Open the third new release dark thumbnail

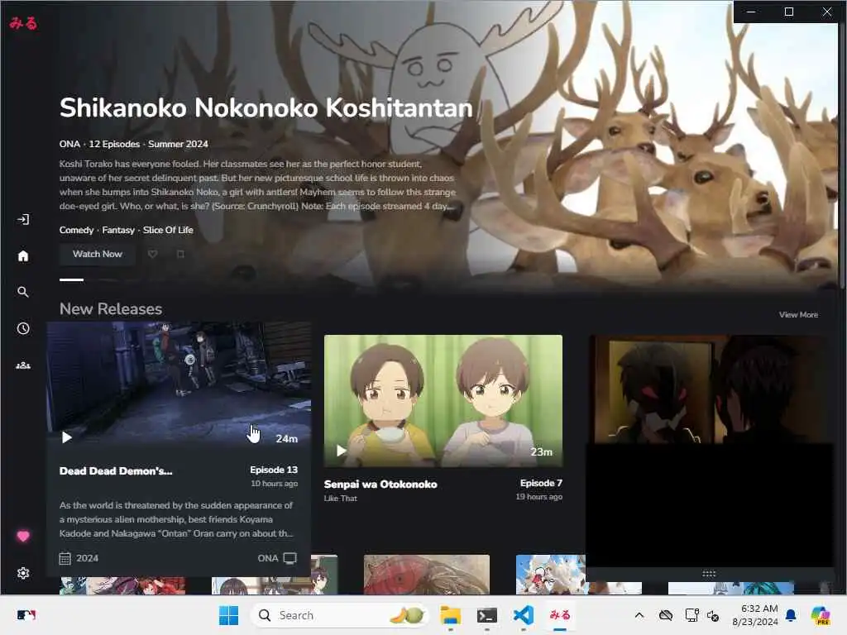pos(708,389)
